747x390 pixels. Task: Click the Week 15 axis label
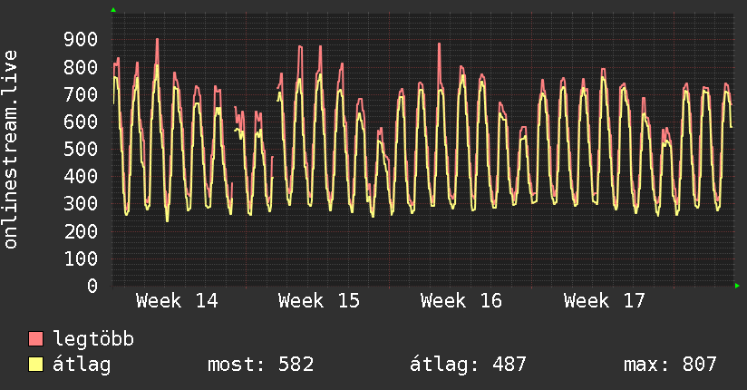(319, 301)
